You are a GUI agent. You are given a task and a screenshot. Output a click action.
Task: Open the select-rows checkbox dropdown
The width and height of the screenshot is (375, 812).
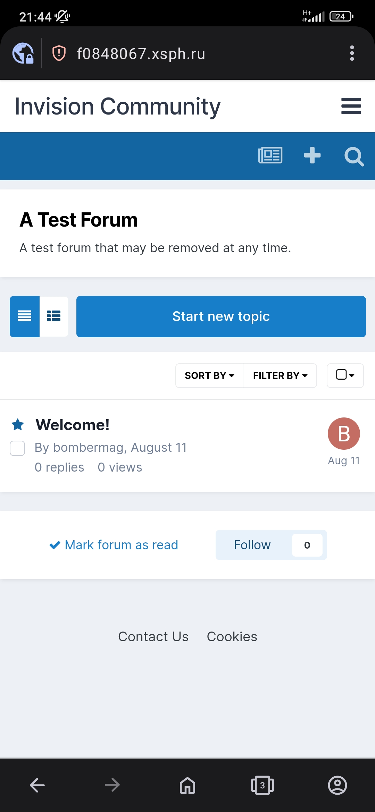(x=345, y=375)
